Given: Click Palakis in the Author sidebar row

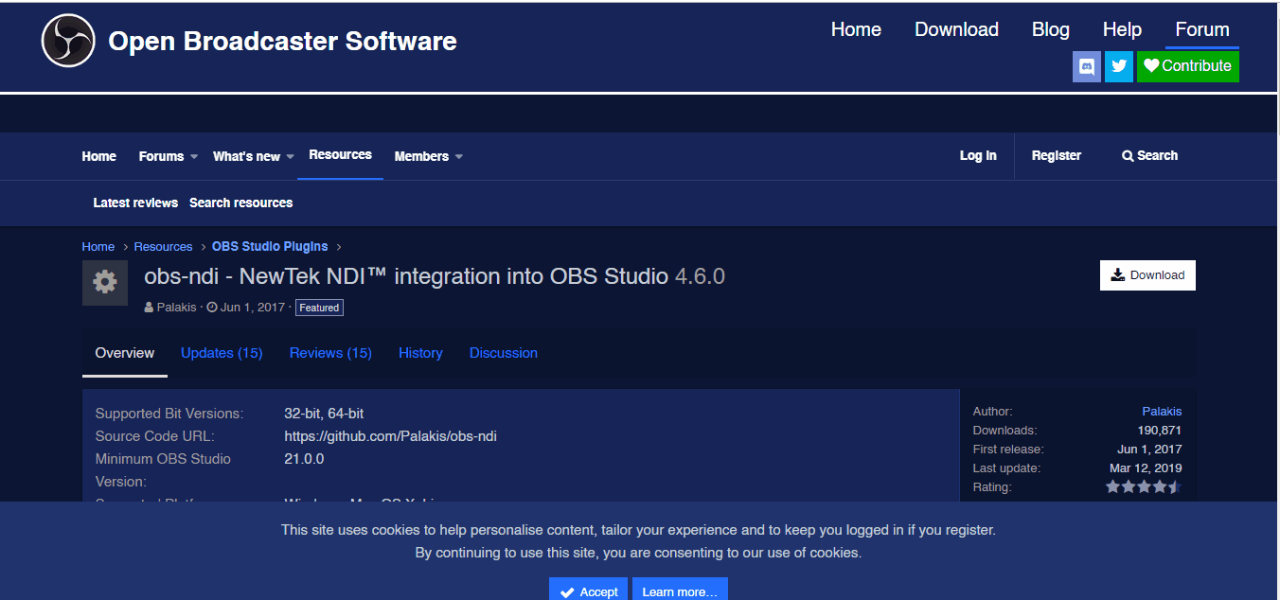Looking at the screenshot, I should (x=1162, y=412).
